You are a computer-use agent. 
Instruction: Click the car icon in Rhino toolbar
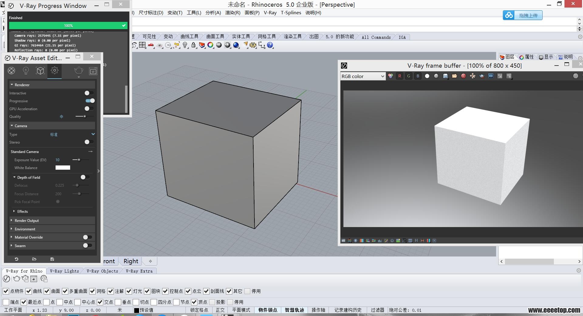tap(151, 45)
